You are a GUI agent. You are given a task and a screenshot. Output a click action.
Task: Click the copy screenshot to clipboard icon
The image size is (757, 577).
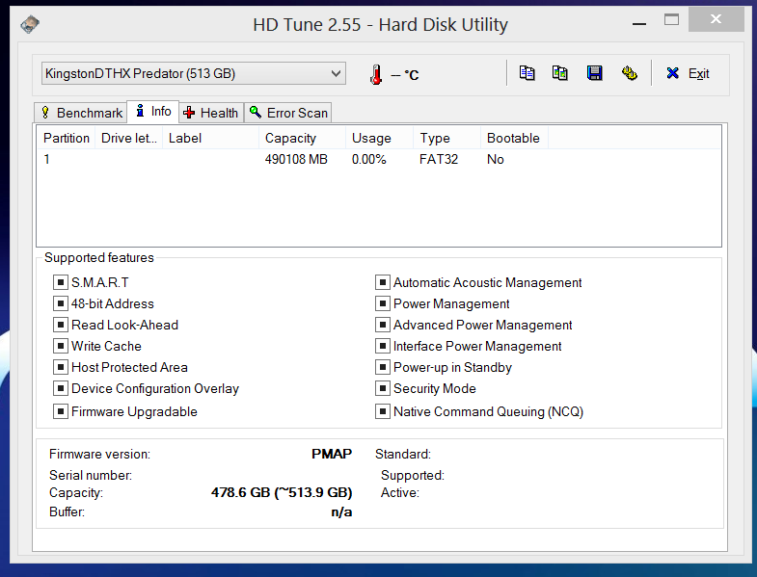(559, 73)
